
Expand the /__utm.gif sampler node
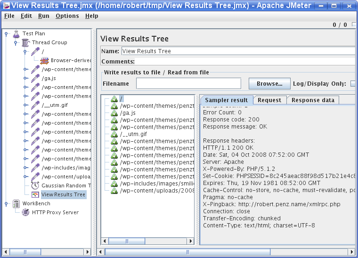(x=26, y=105)
